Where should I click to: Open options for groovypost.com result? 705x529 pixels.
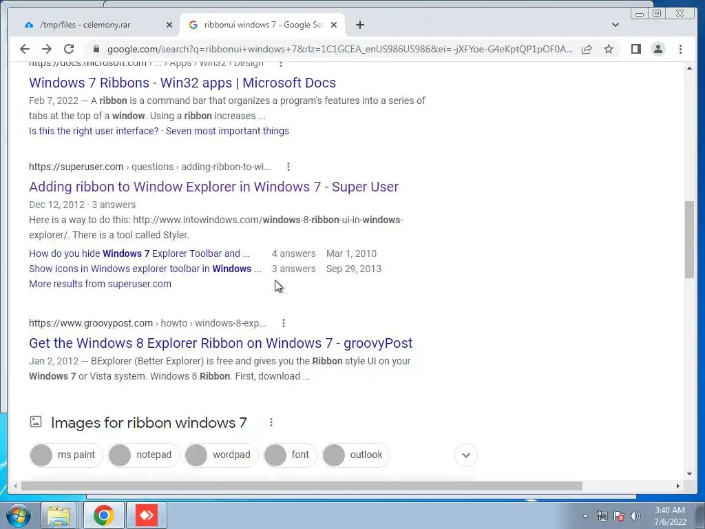(283, 323)
